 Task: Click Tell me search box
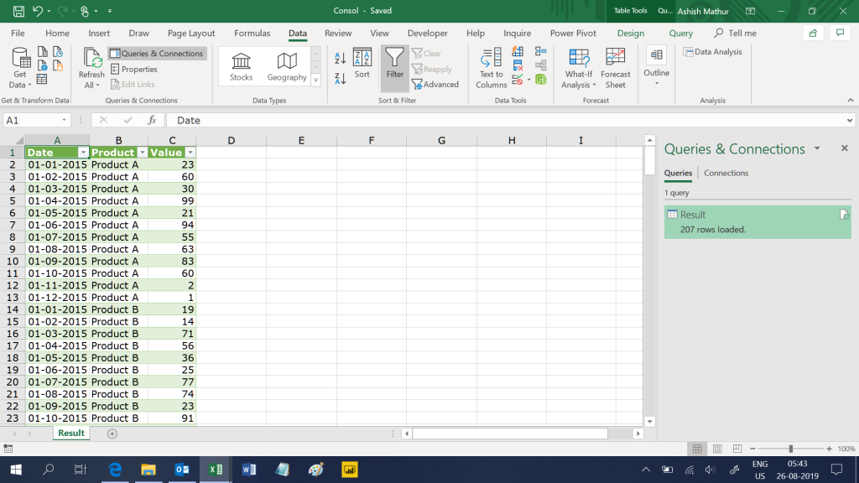[735, 34]
